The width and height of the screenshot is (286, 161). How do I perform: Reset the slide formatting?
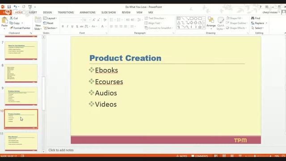coord(48,23)
